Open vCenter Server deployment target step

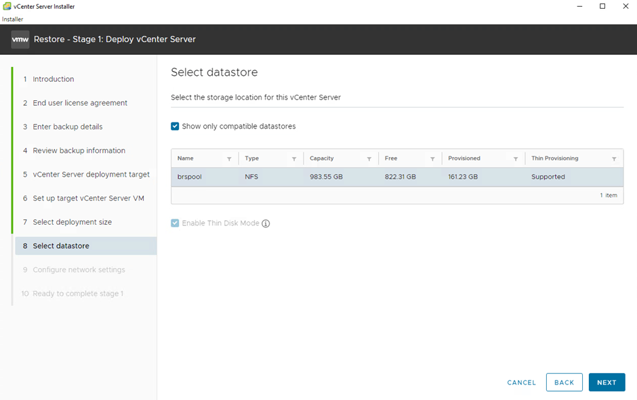(x=91, y=175)
